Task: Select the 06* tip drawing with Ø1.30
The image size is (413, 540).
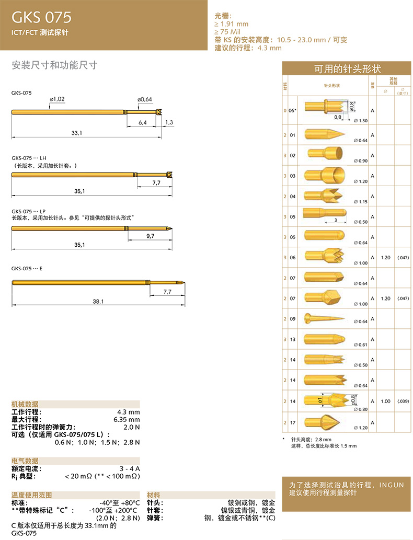Action: [325, 108]
